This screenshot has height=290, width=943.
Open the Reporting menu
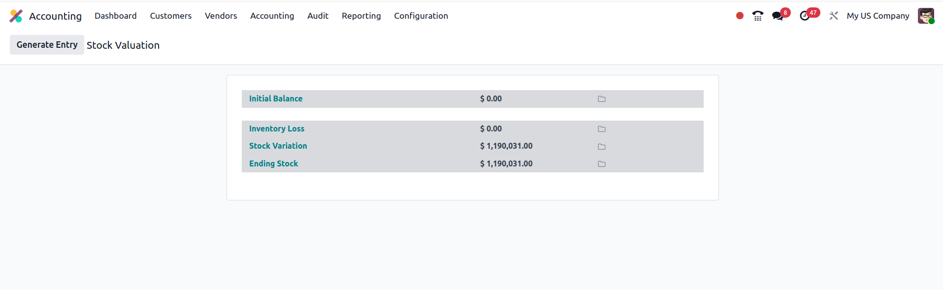point(361,16)
